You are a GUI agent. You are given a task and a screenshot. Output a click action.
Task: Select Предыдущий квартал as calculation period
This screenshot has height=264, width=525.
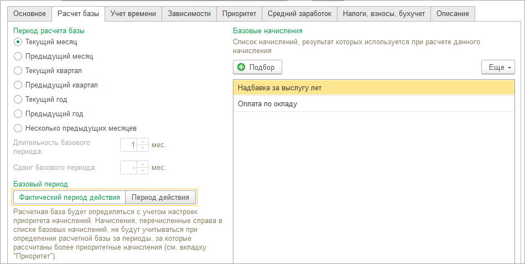coord(18,85)
